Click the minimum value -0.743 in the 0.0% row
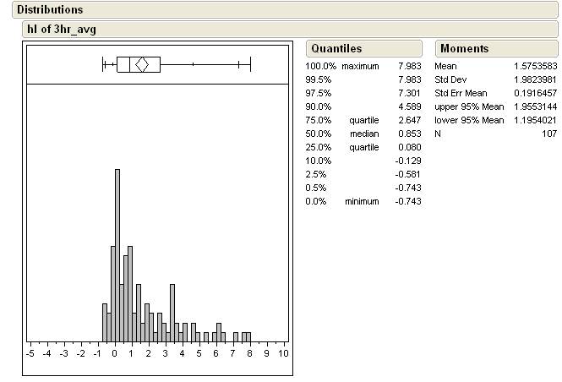Viewport: 562px width, 382px height. pos(407,201)
